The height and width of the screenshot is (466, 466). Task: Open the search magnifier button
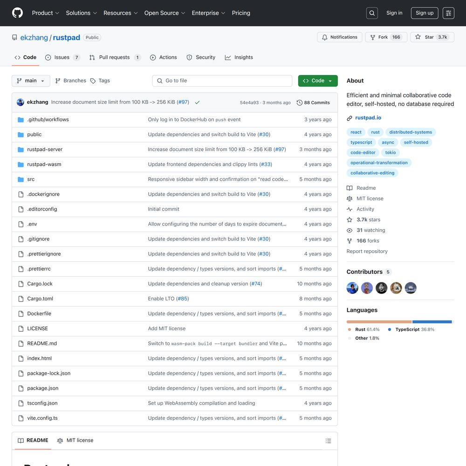372,13
